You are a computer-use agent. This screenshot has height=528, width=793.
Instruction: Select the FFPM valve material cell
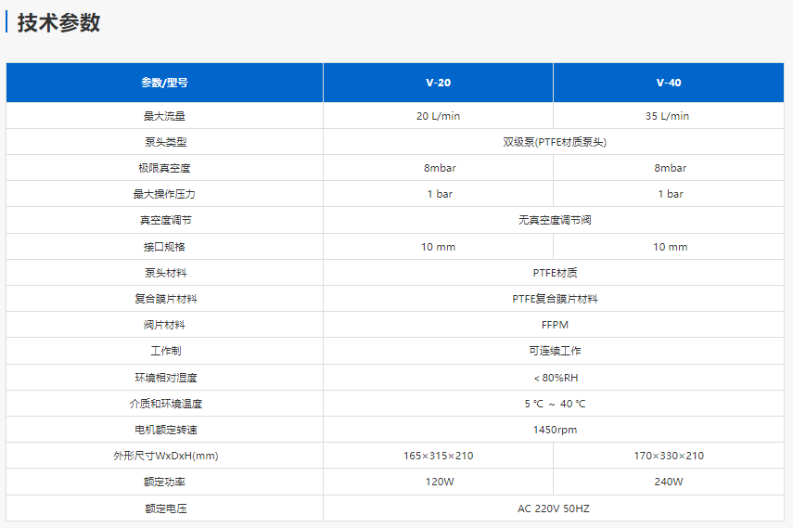point(554,325)
